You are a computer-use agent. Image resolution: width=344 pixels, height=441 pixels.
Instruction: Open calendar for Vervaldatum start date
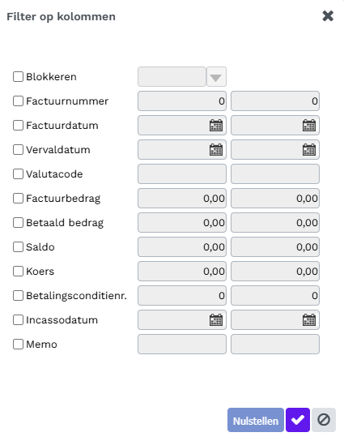coord(216,150)
